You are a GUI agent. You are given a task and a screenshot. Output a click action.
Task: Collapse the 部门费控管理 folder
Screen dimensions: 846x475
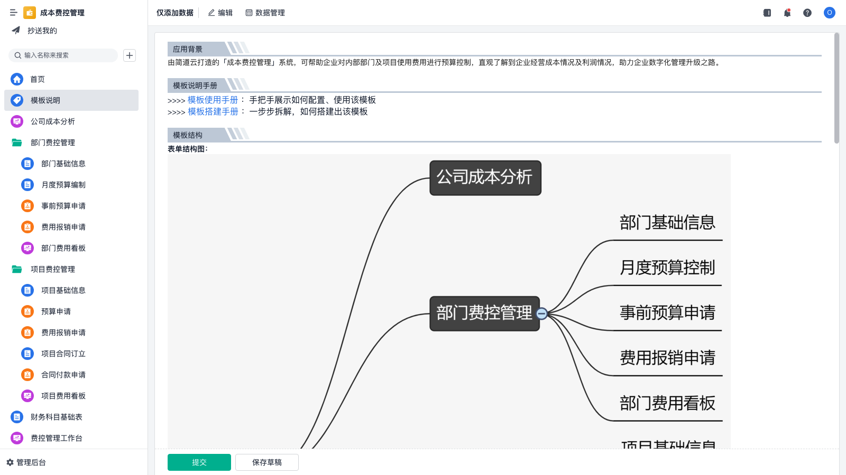click(17, 142)
